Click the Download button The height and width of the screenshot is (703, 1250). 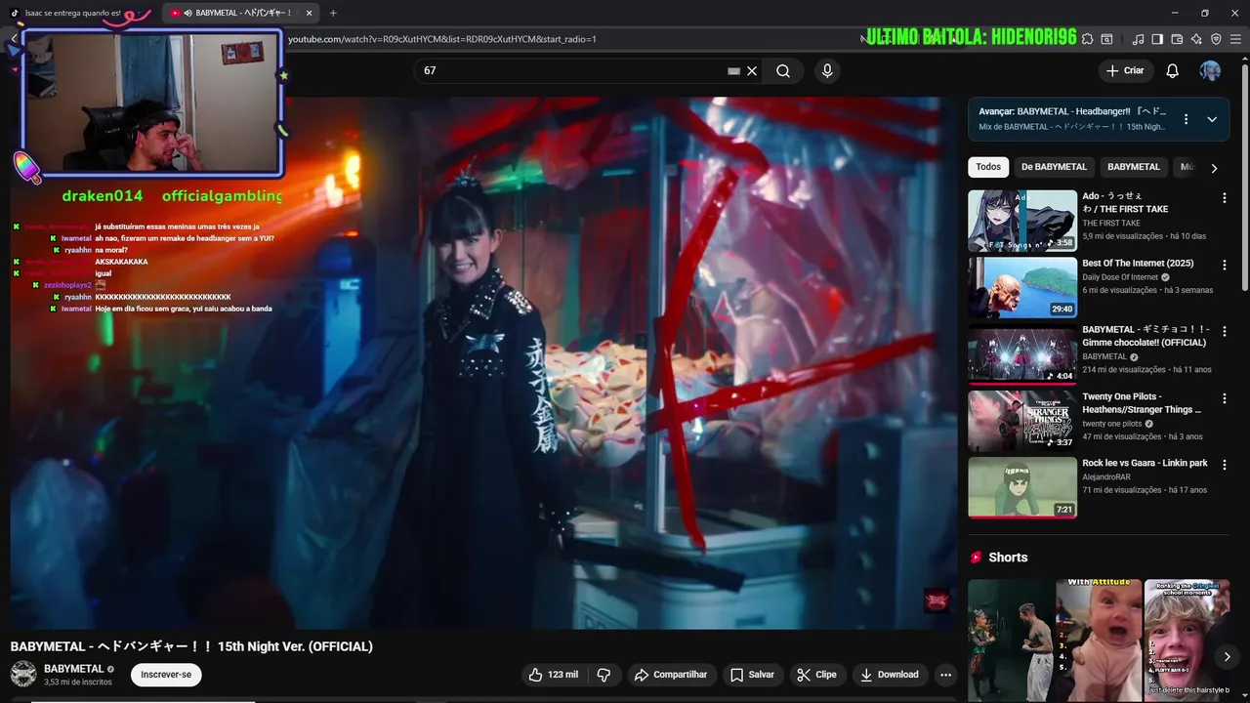coord(889,675)
